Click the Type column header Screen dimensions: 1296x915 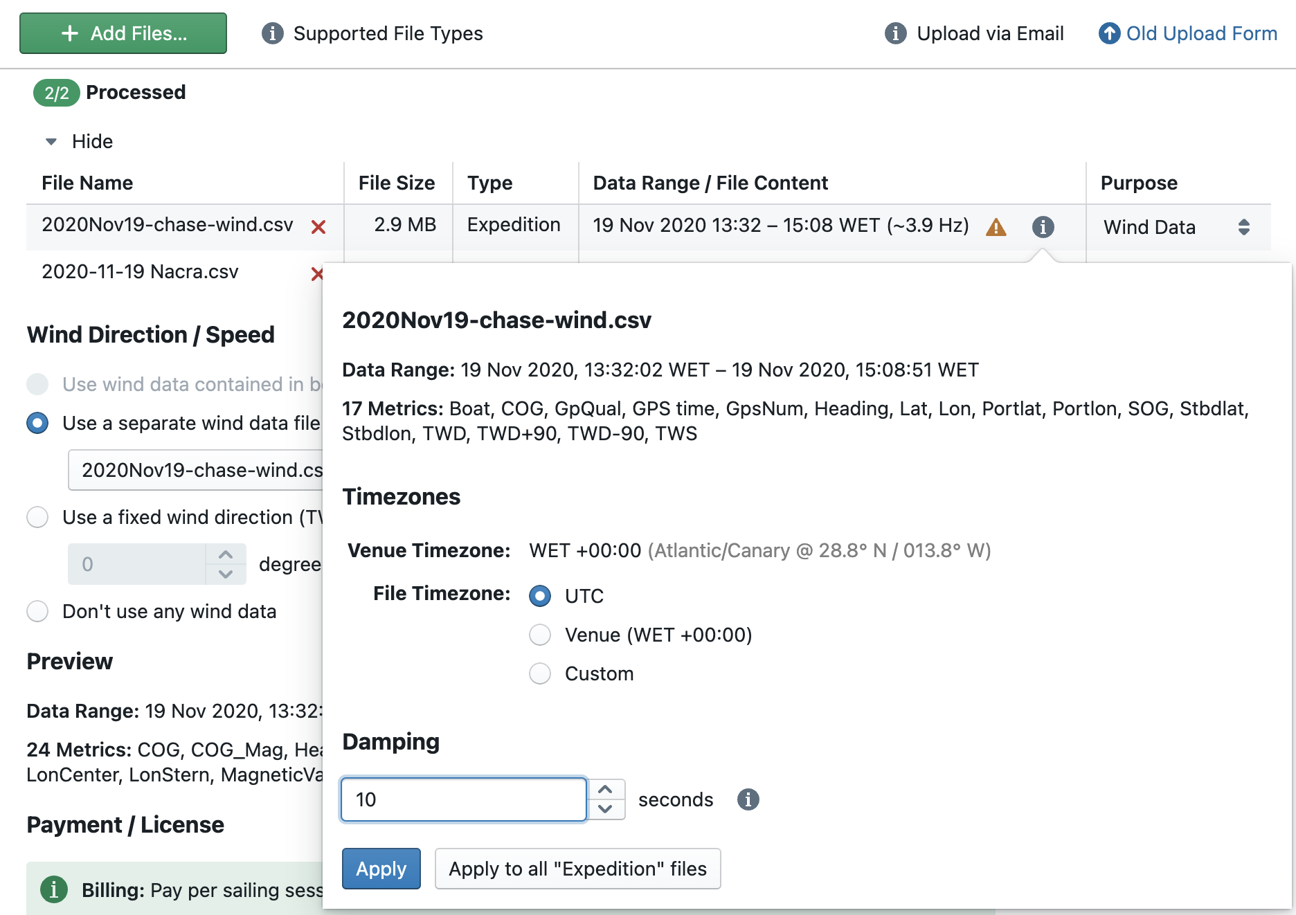click(490, 183)
